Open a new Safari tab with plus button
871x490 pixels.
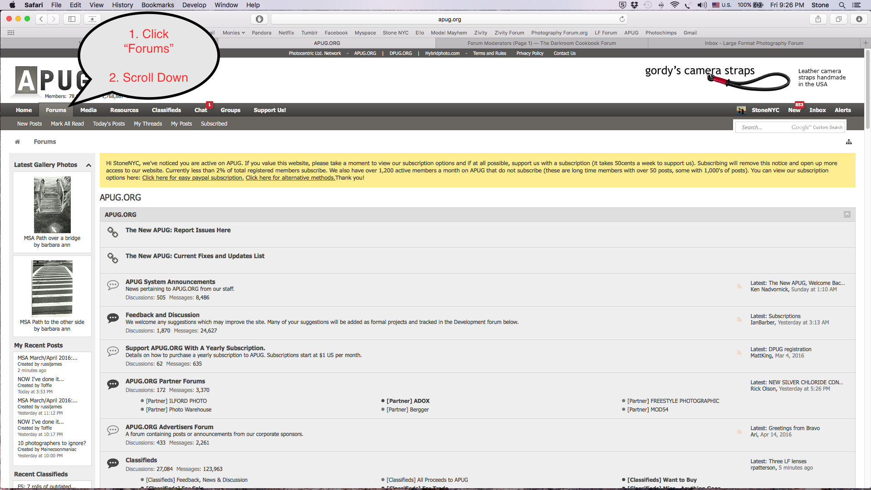coord(866,43)
